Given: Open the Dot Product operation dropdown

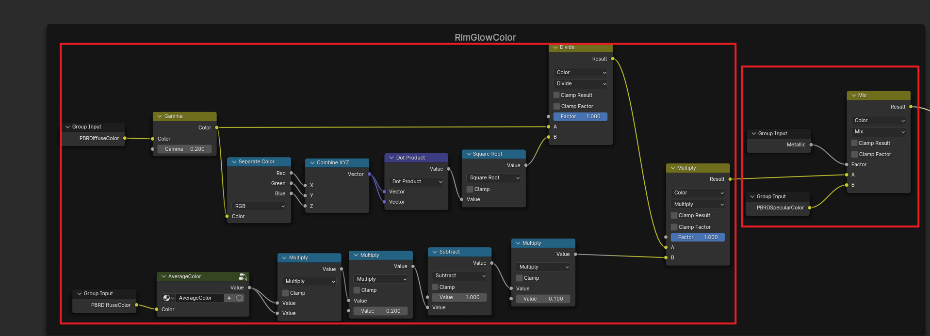Looking at the screenshot, I should coord(416,182).
